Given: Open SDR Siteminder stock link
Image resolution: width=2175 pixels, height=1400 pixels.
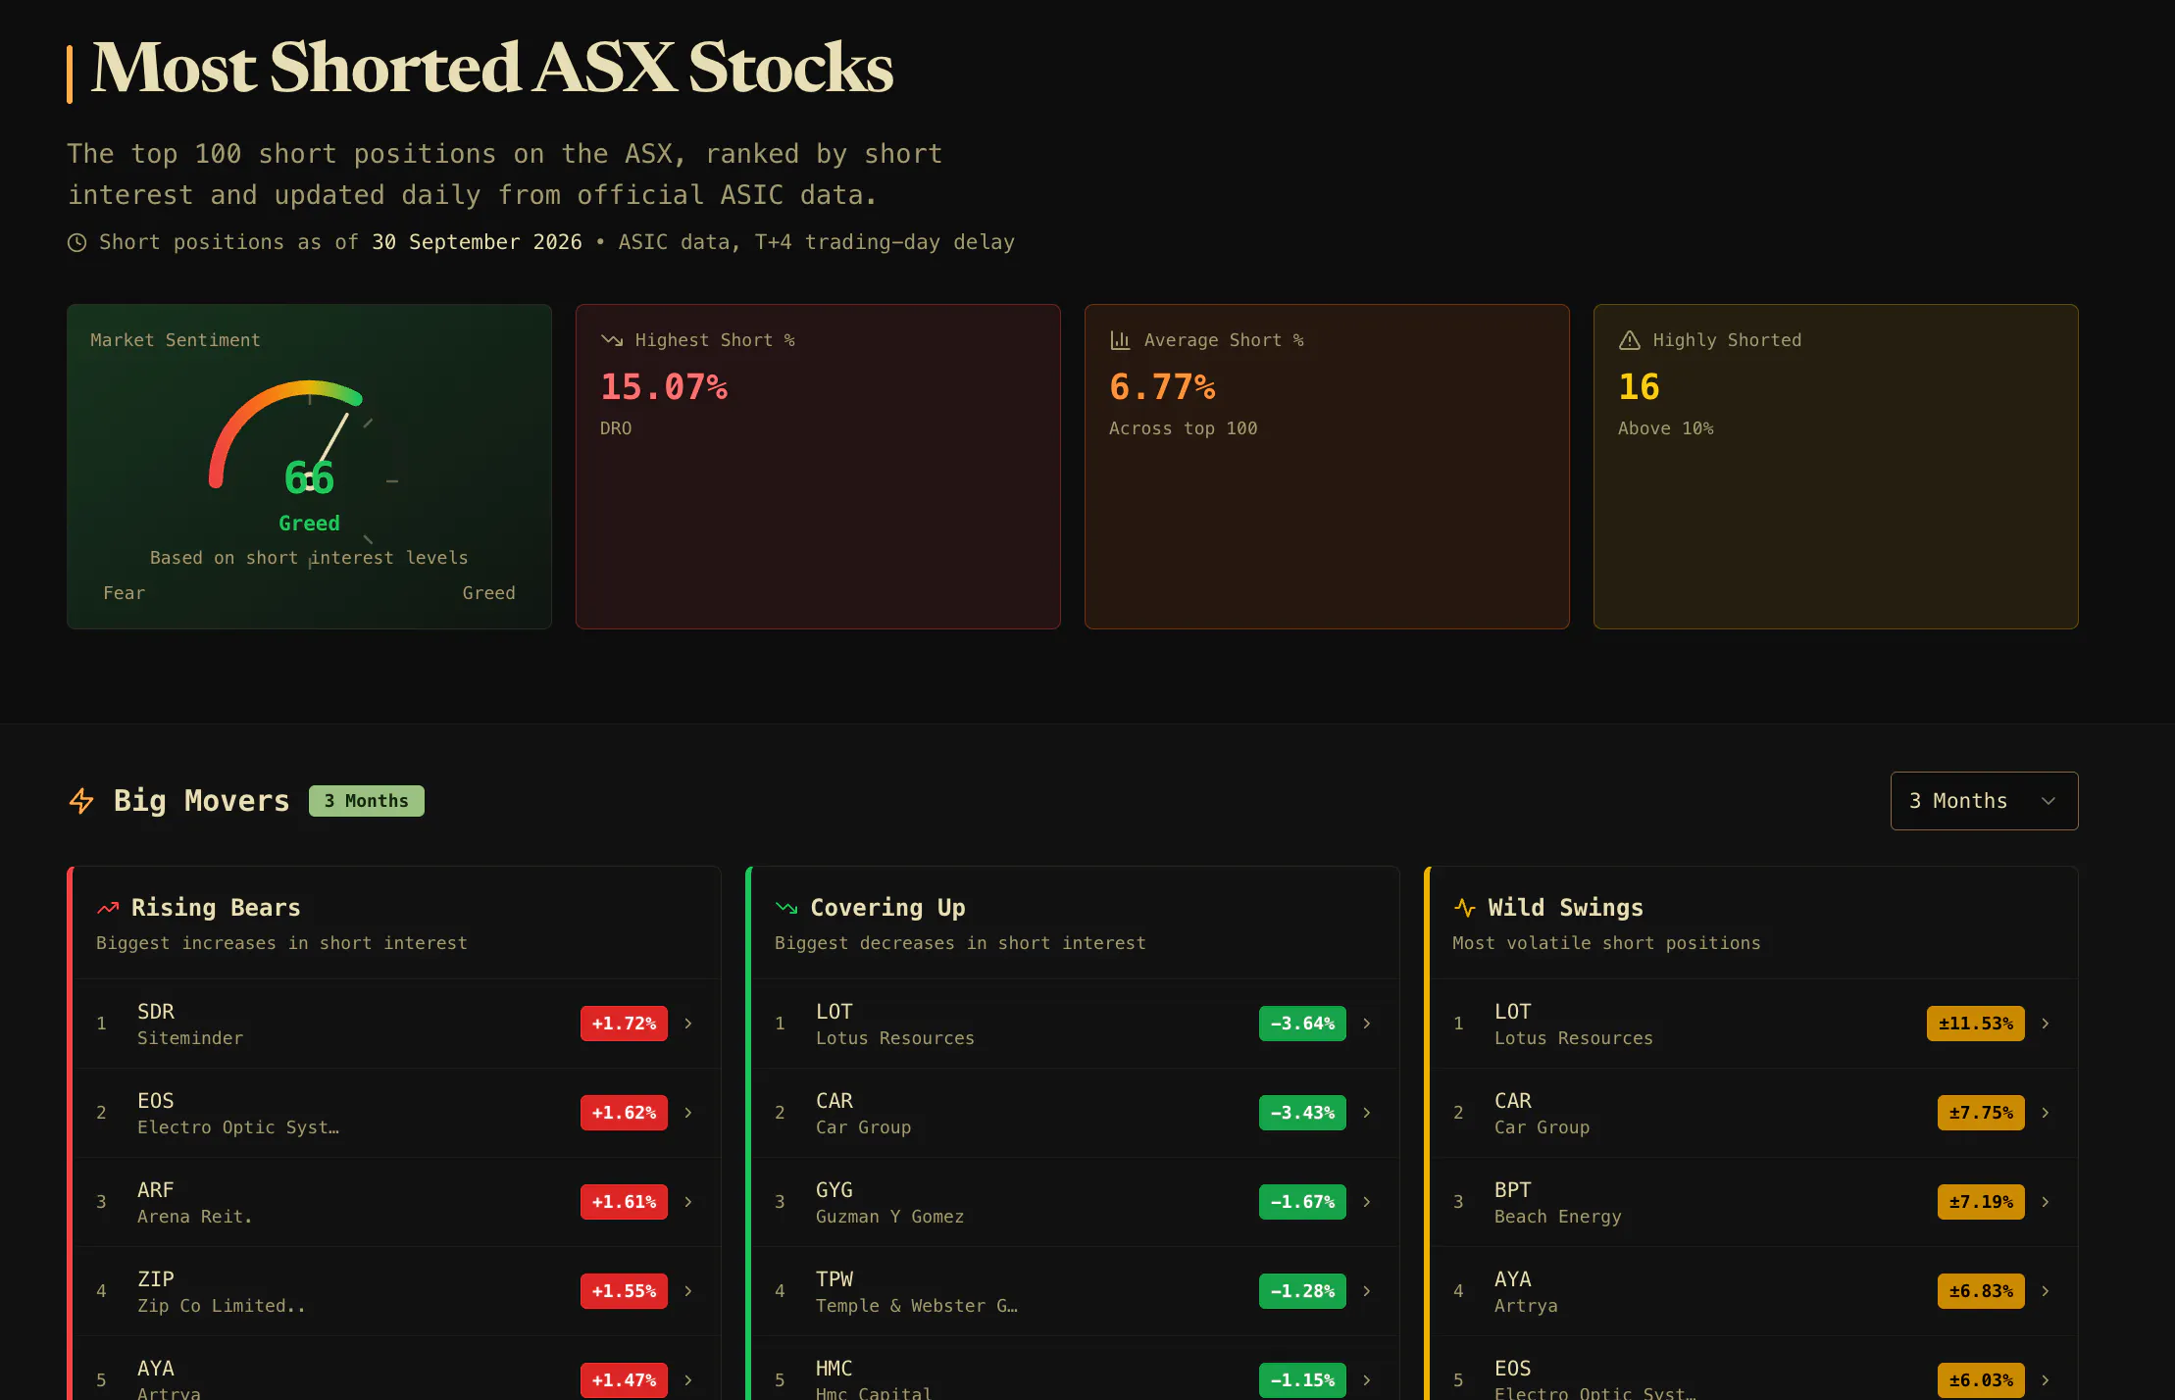Looking at the screenshot, I should pos(397,1024).
